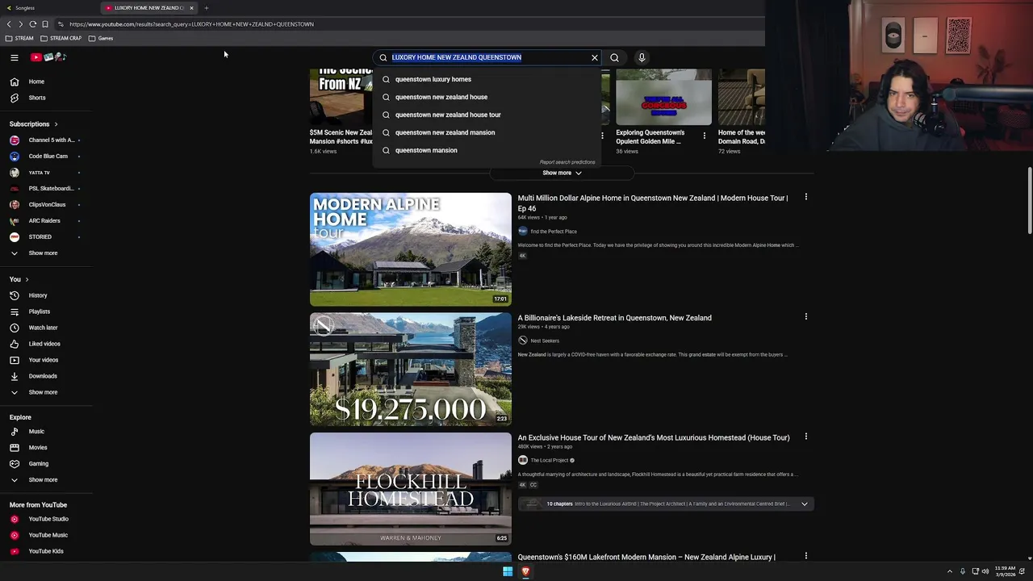Image resolution: width=1033 pixels, height=581 pixels.
Task: Open the Games bookmarks folder
Action: point(101,38)
